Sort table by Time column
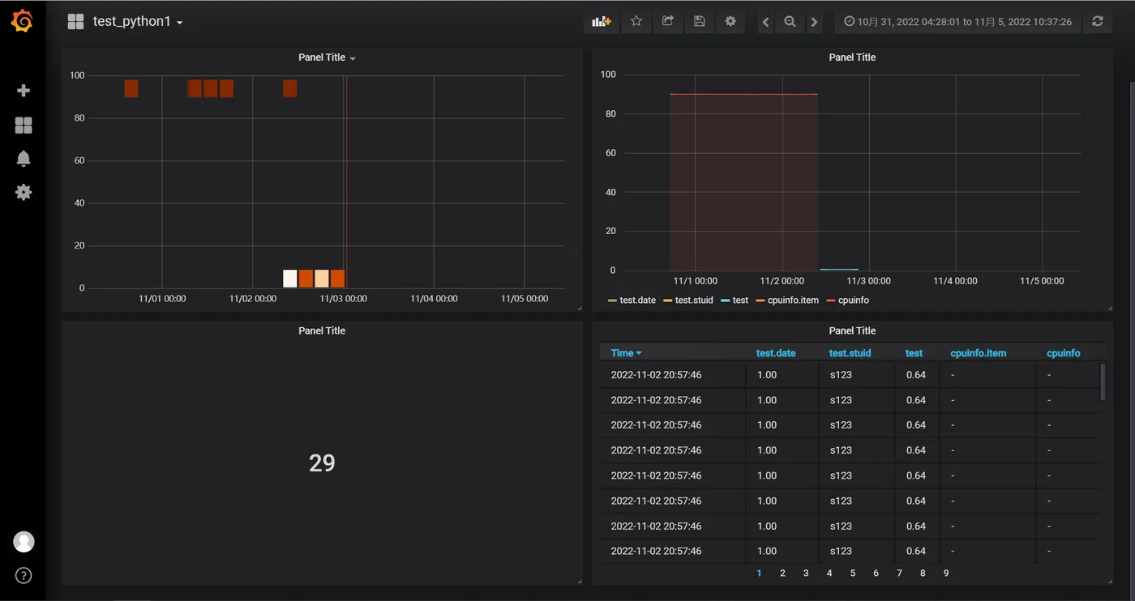 click(626, 353)
